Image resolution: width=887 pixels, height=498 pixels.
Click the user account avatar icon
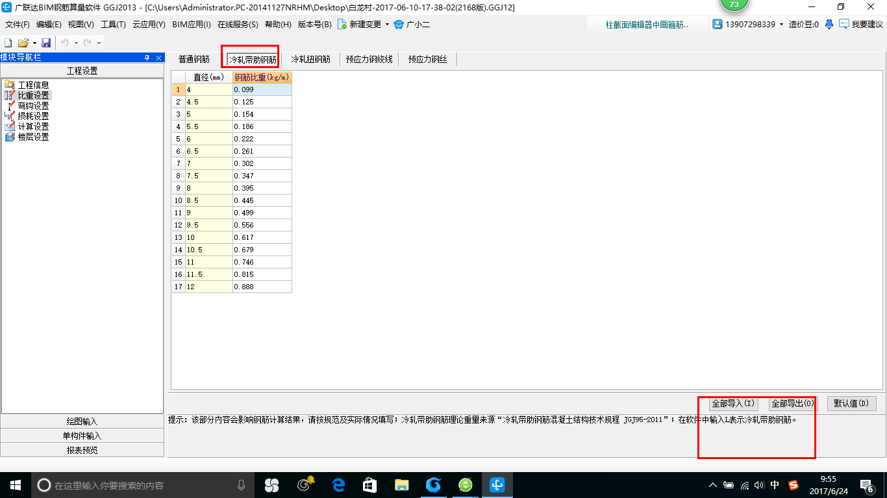tap(718, 24)
